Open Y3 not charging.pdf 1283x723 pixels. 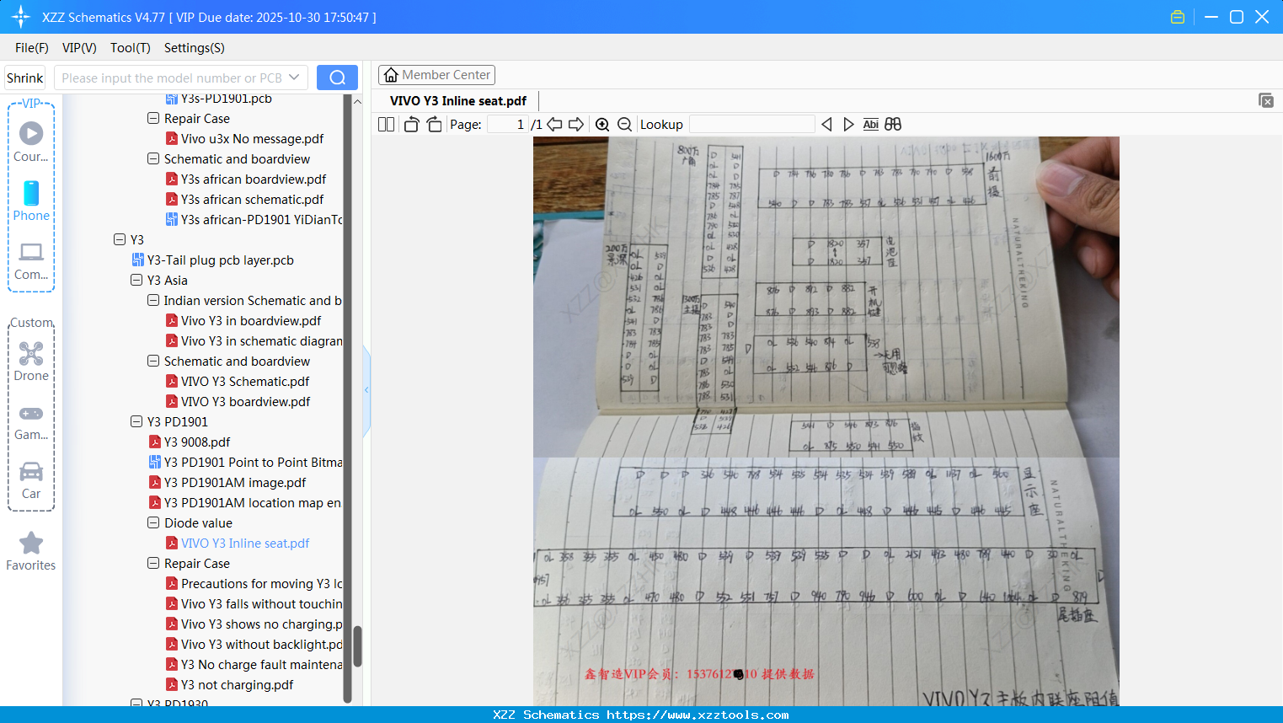point(238,685)
